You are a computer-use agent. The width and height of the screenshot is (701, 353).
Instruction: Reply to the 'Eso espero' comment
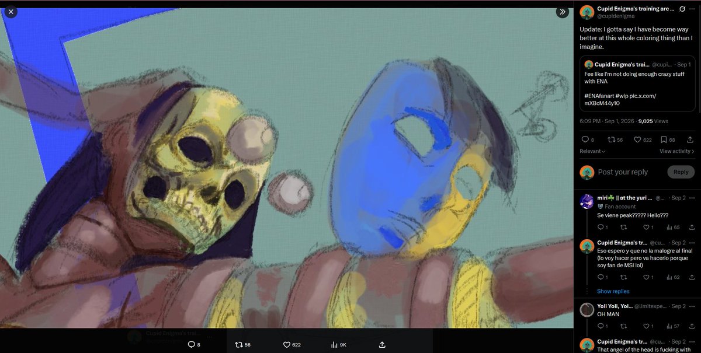coord(602,278)
